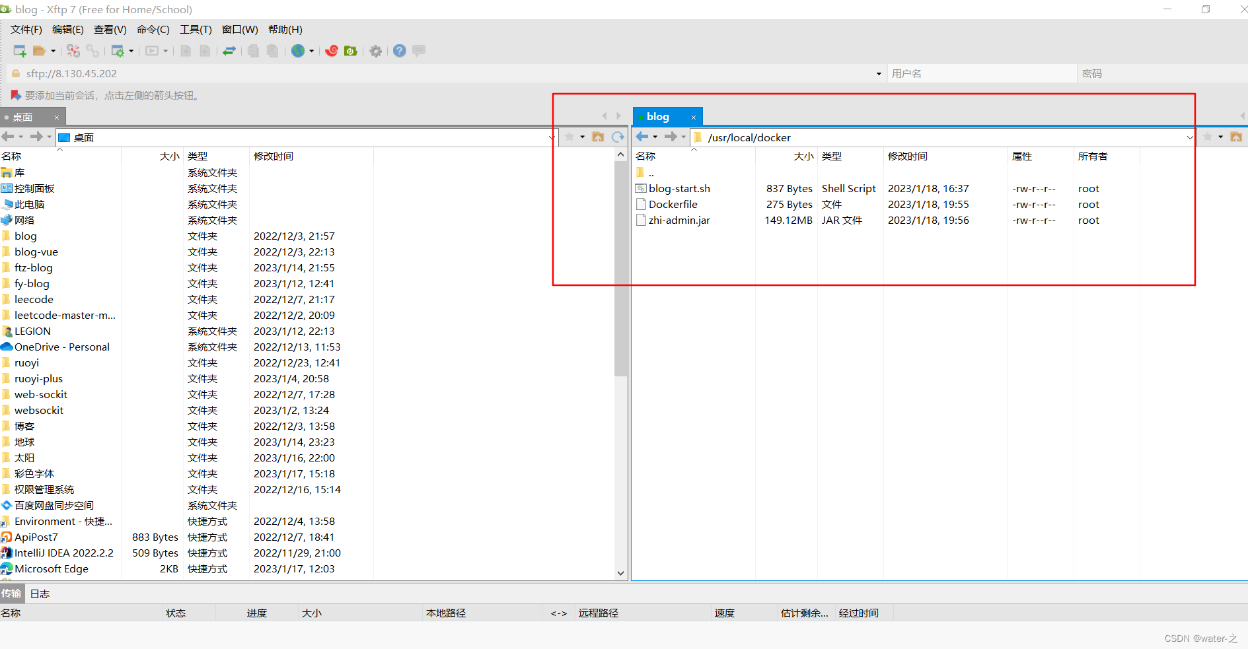Click the Disconnect toolbar icon
Viewport: 1248px width, 649px height.
pyautogui.click(x=73, y=51)
